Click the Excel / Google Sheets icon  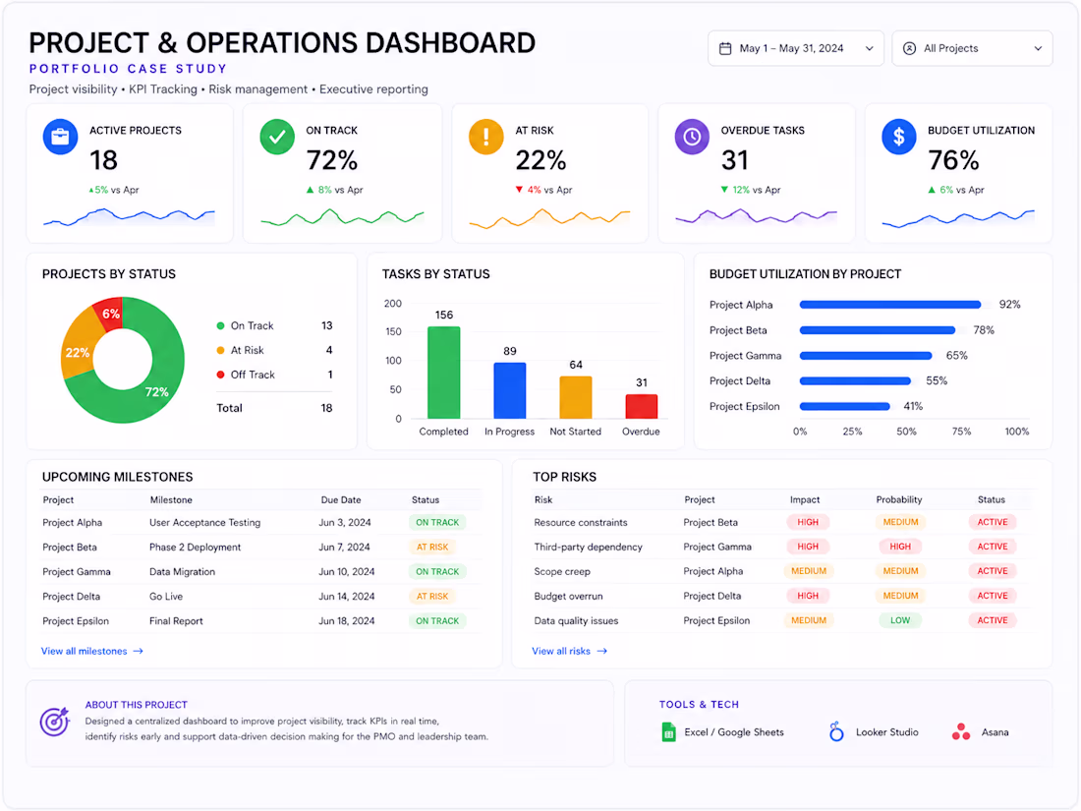tap(668, 732)
